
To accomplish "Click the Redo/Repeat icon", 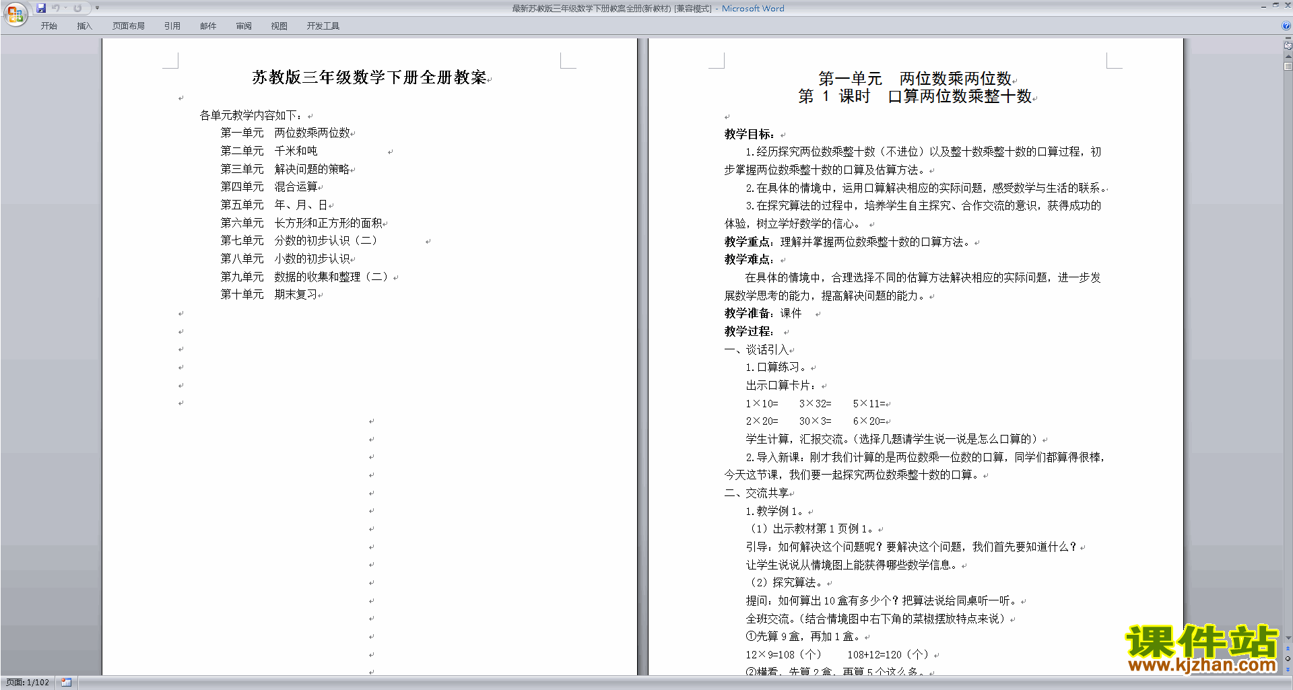I will (x=77, y=8).
